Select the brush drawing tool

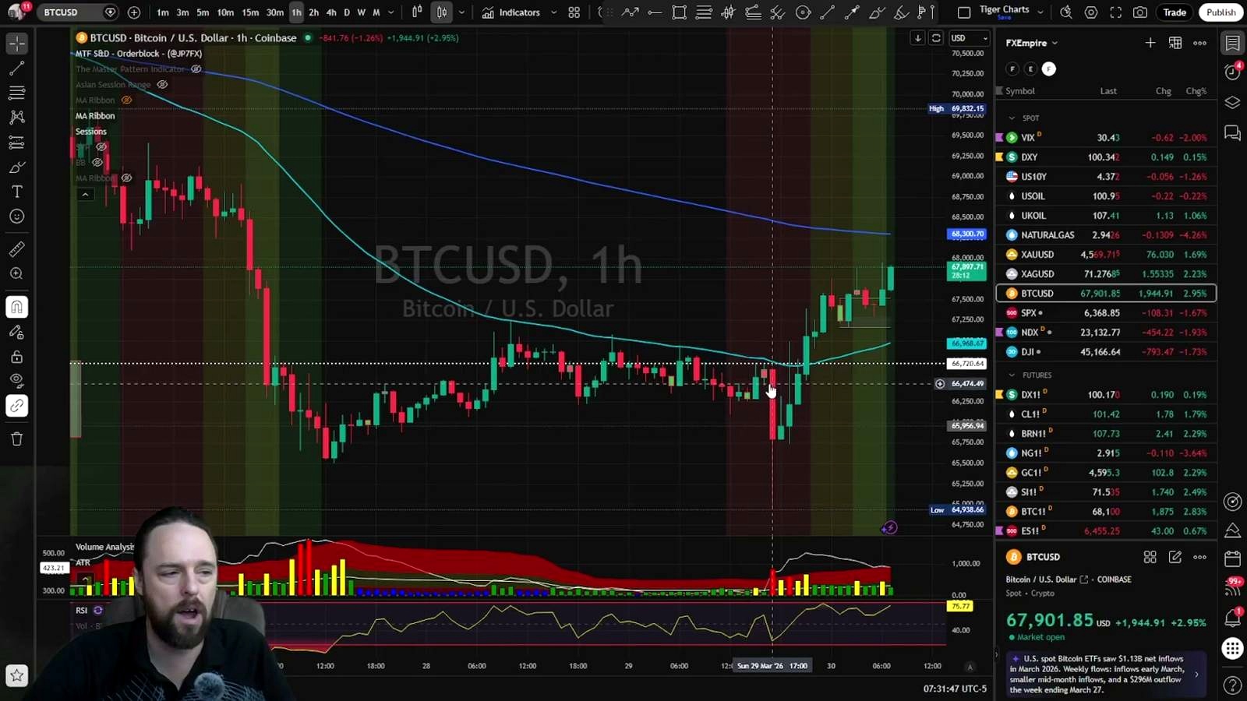[17, 167]
